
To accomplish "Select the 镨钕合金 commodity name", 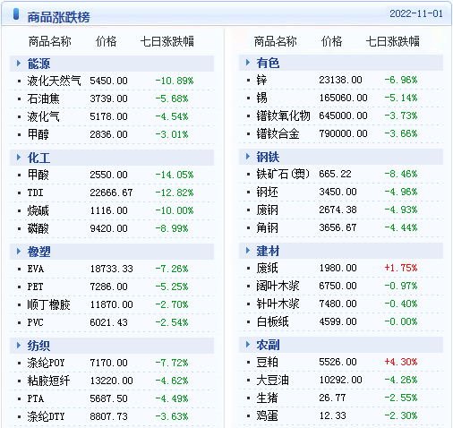I will click(x=278, y=133).
